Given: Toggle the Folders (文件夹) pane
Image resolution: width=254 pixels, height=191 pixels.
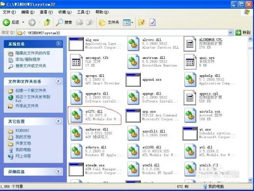Looking at the screenshot, I should 109,22.
